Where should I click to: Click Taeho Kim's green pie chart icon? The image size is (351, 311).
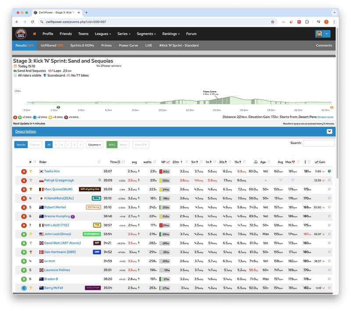(x=329, y=171)
